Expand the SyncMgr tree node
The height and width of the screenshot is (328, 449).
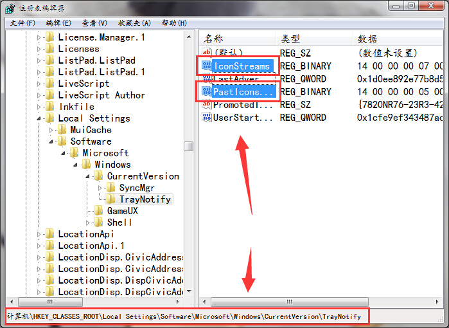[100, 188]
